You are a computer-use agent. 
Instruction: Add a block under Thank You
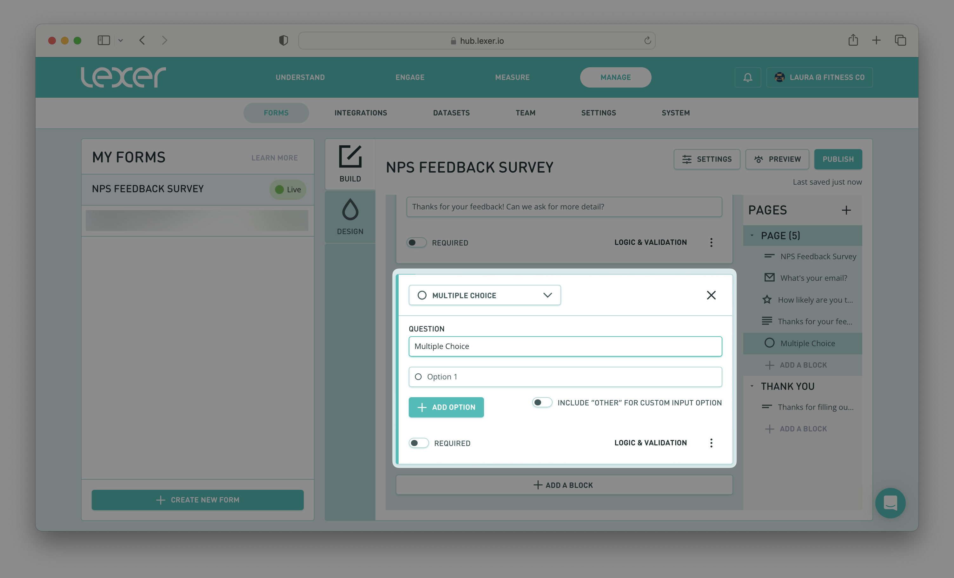(796, 429)
